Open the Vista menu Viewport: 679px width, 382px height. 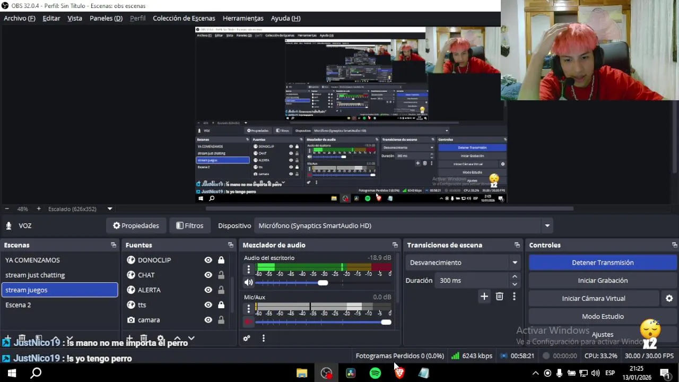click(x=75, y=18)
